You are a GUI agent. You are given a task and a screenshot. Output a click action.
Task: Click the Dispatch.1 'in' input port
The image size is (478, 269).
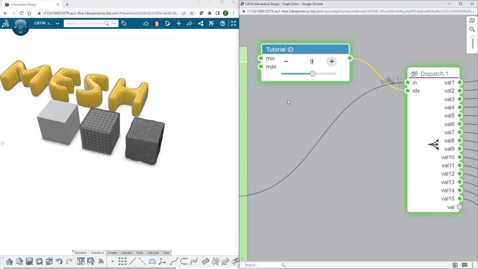[x=408, y=82]
